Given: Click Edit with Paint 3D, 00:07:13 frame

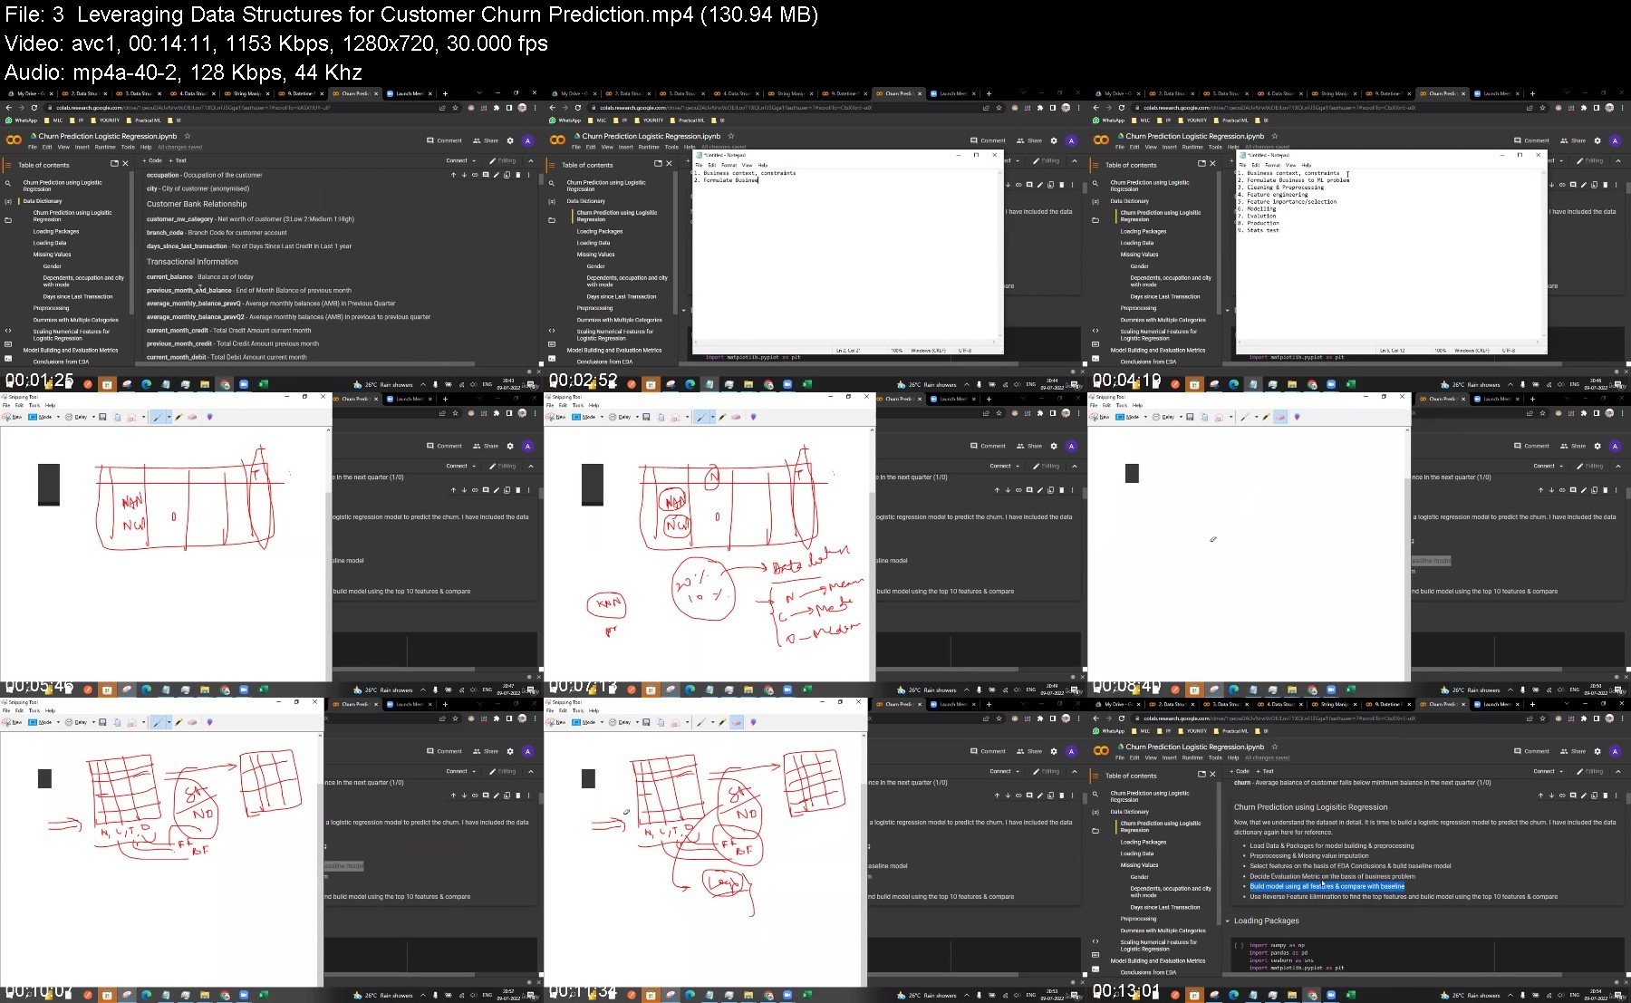Looking at the screenshot, I should point(753,417).
